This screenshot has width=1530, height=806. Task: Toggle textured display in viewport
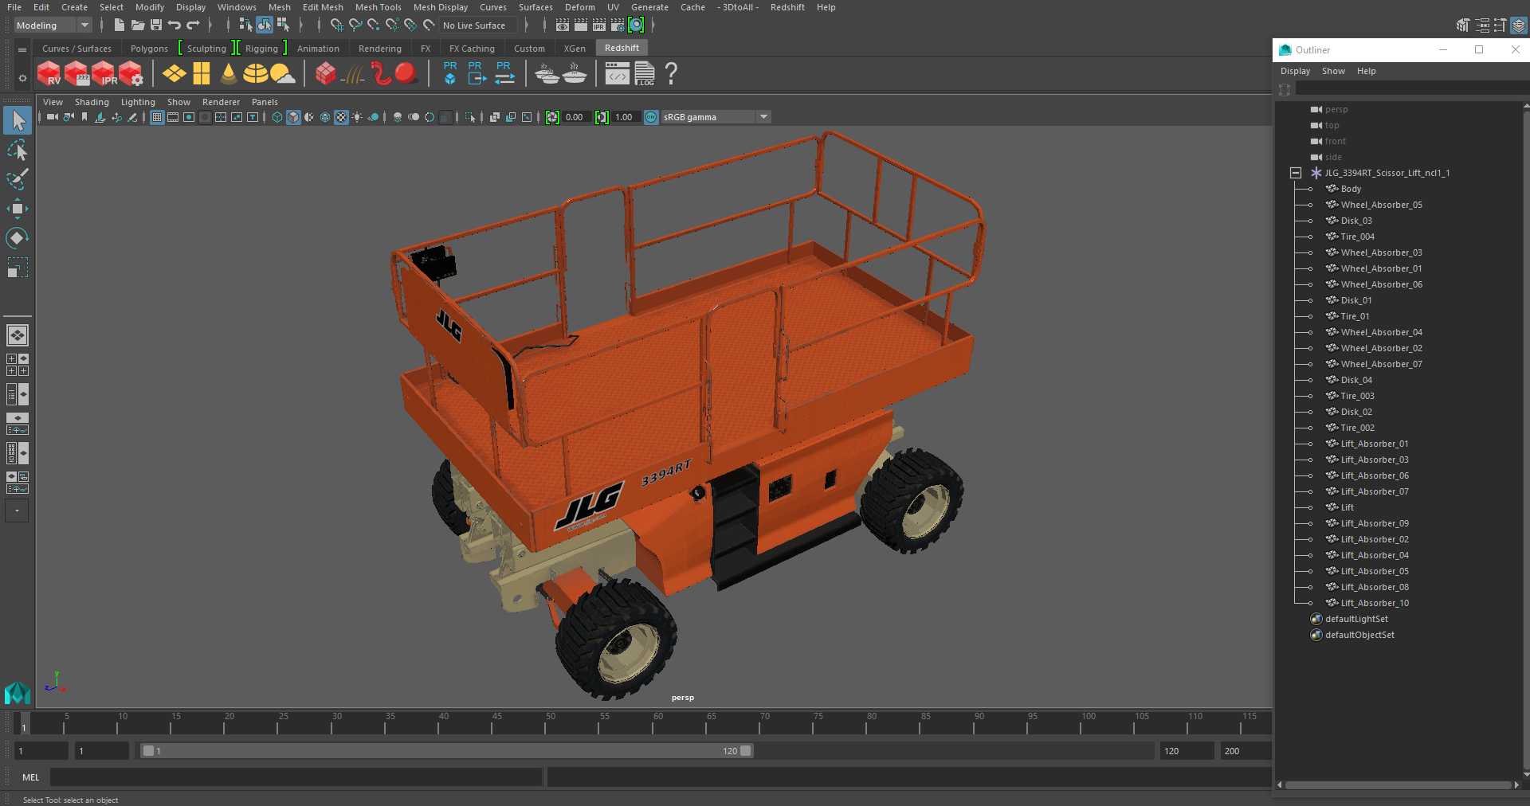coord(341,117)
